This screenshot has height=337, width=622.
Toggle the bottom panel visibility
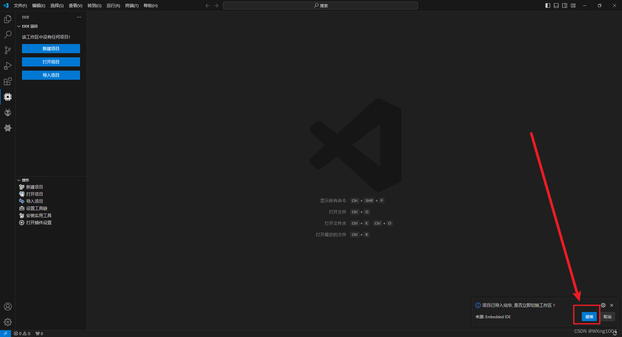(x=556, y=6)
